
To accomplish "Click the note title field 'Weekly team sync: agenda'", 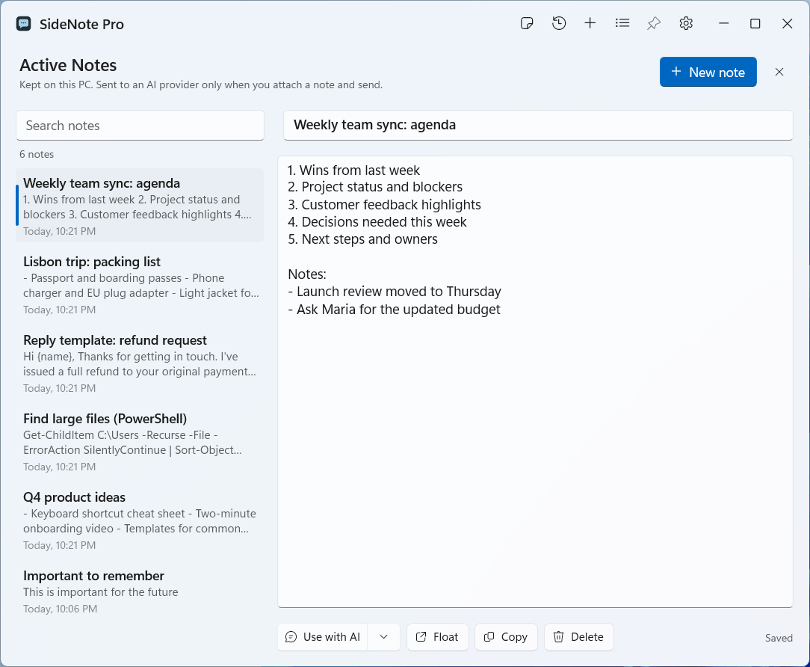I will 538,125.
